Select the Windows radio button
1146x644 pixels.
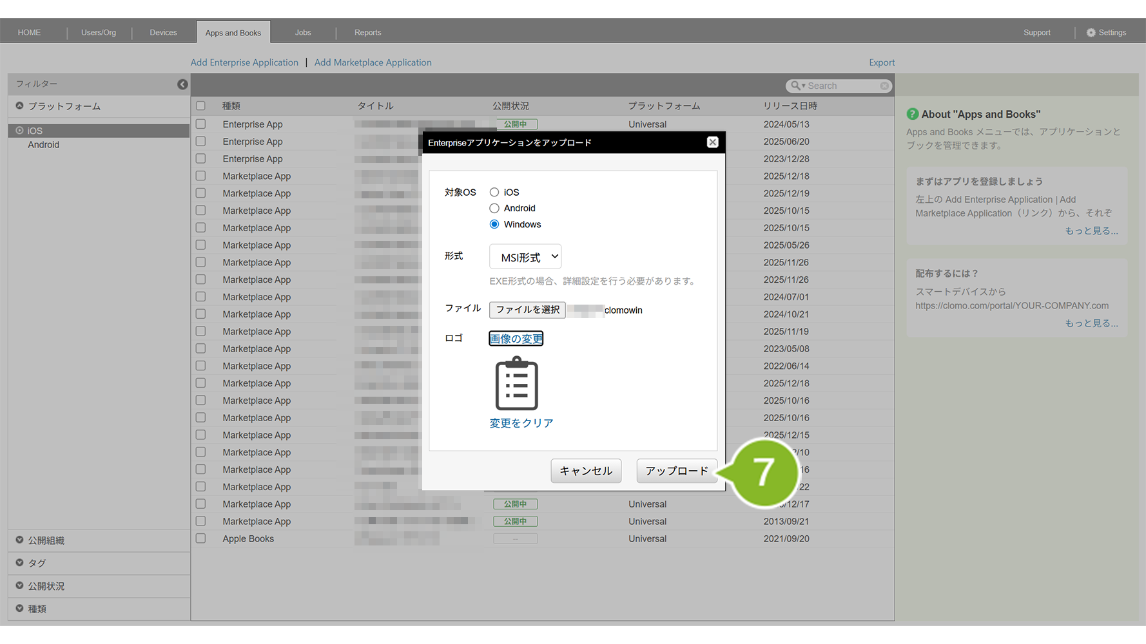pyautogui.click(x=494, y=225)
